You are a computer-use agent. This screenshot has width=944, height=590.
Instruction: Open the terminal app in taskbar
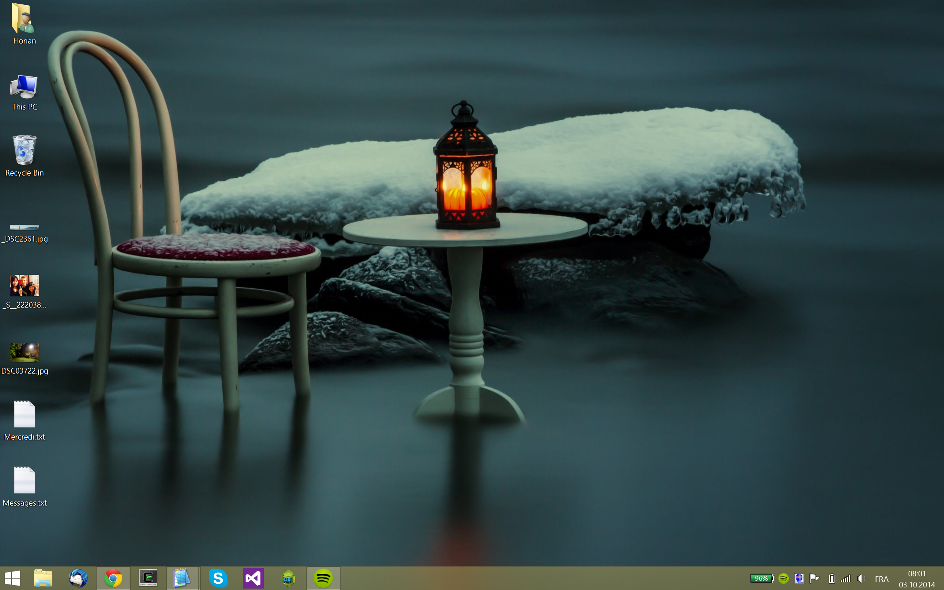pyautogui.click(x=148, y=578)
